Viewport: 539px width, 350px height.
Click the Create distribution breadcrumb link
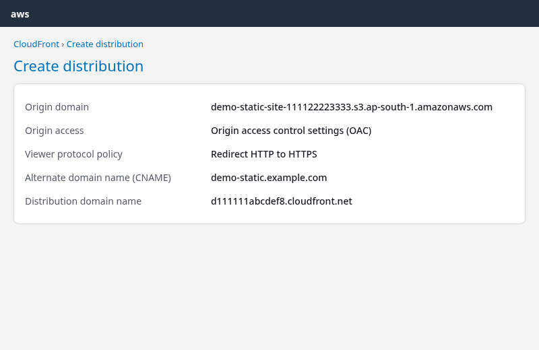(105, 44)
